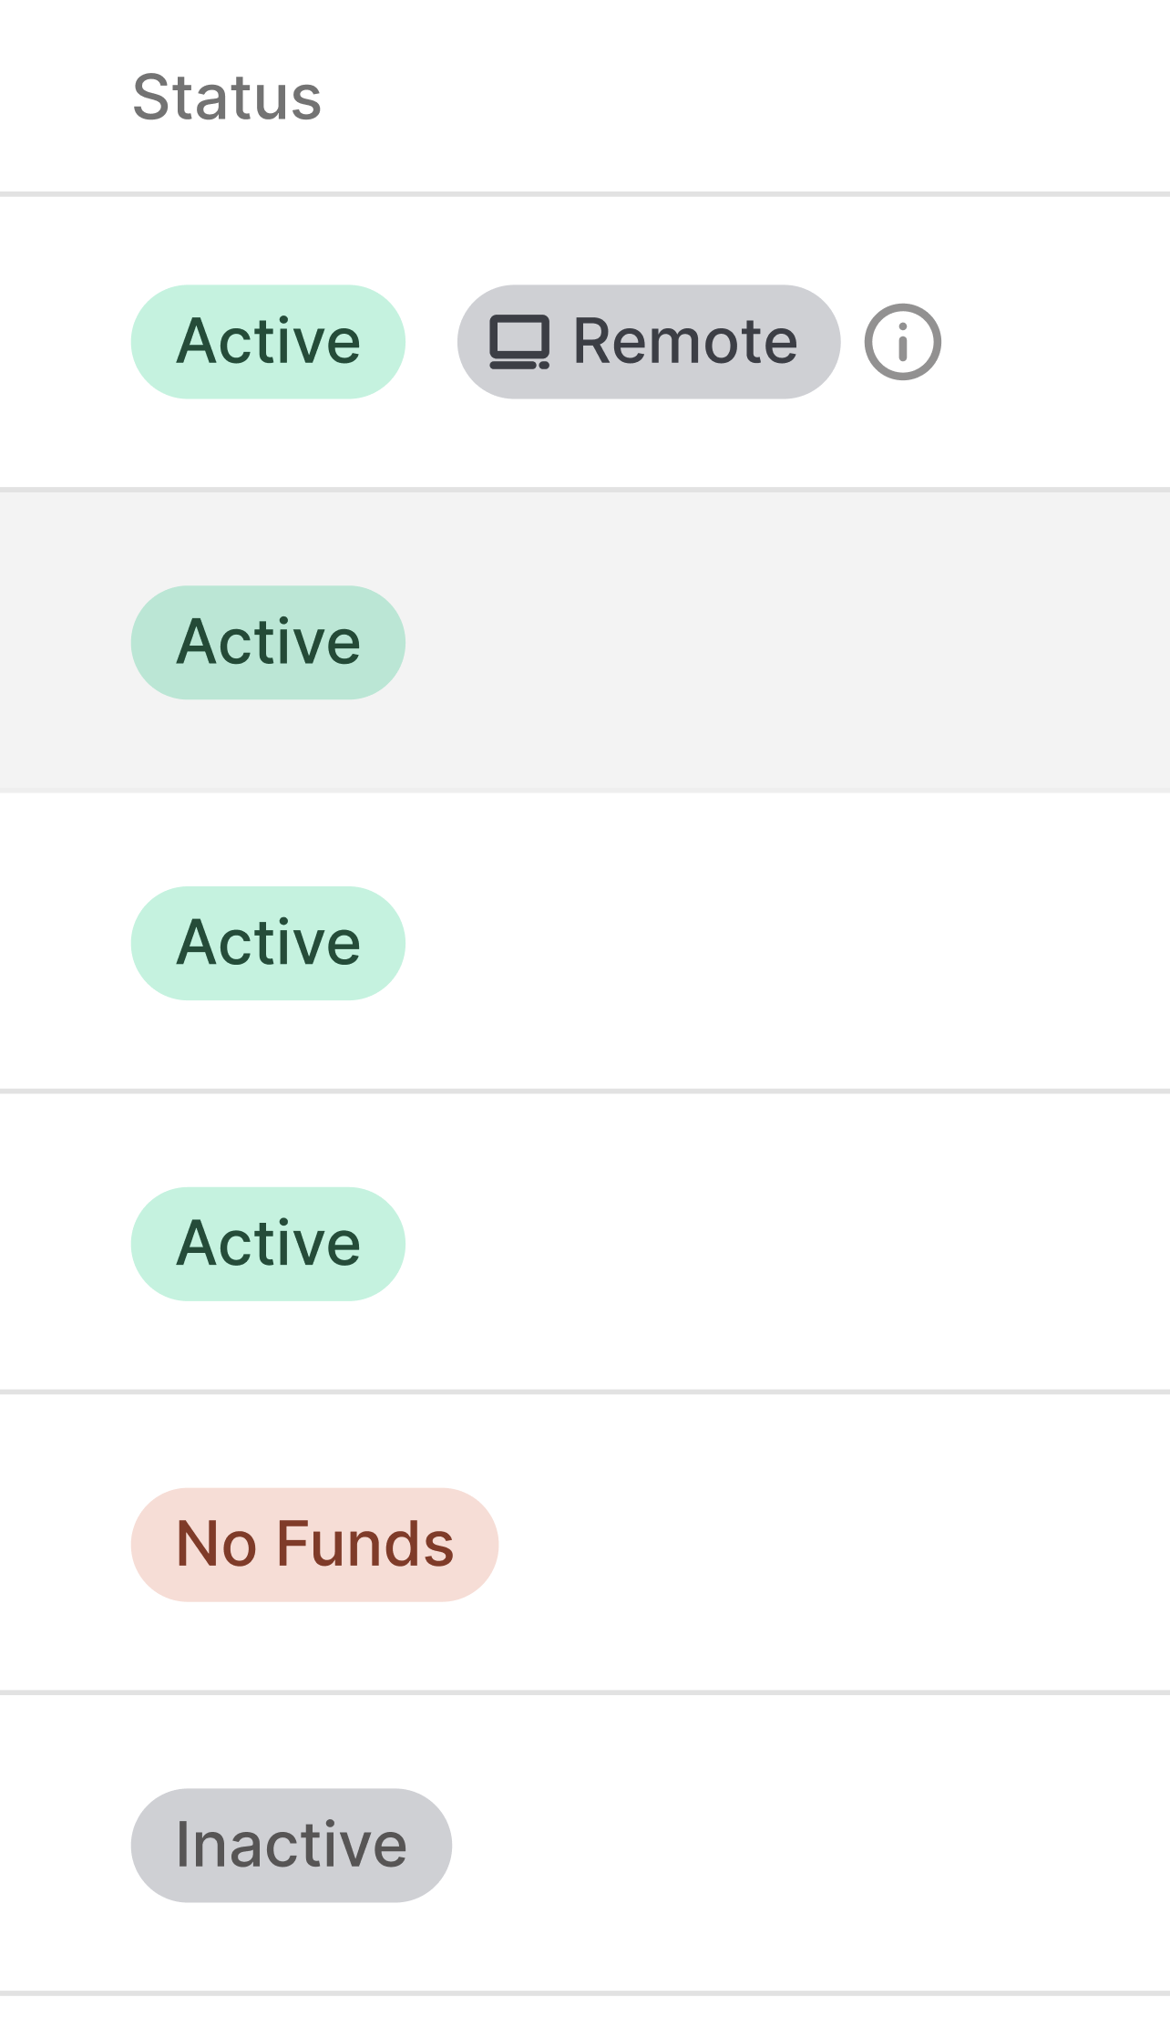Click the info icon beside the Remote badge
The width and height of the screenshot is (1170, 2028).
[x=903, y=341]
